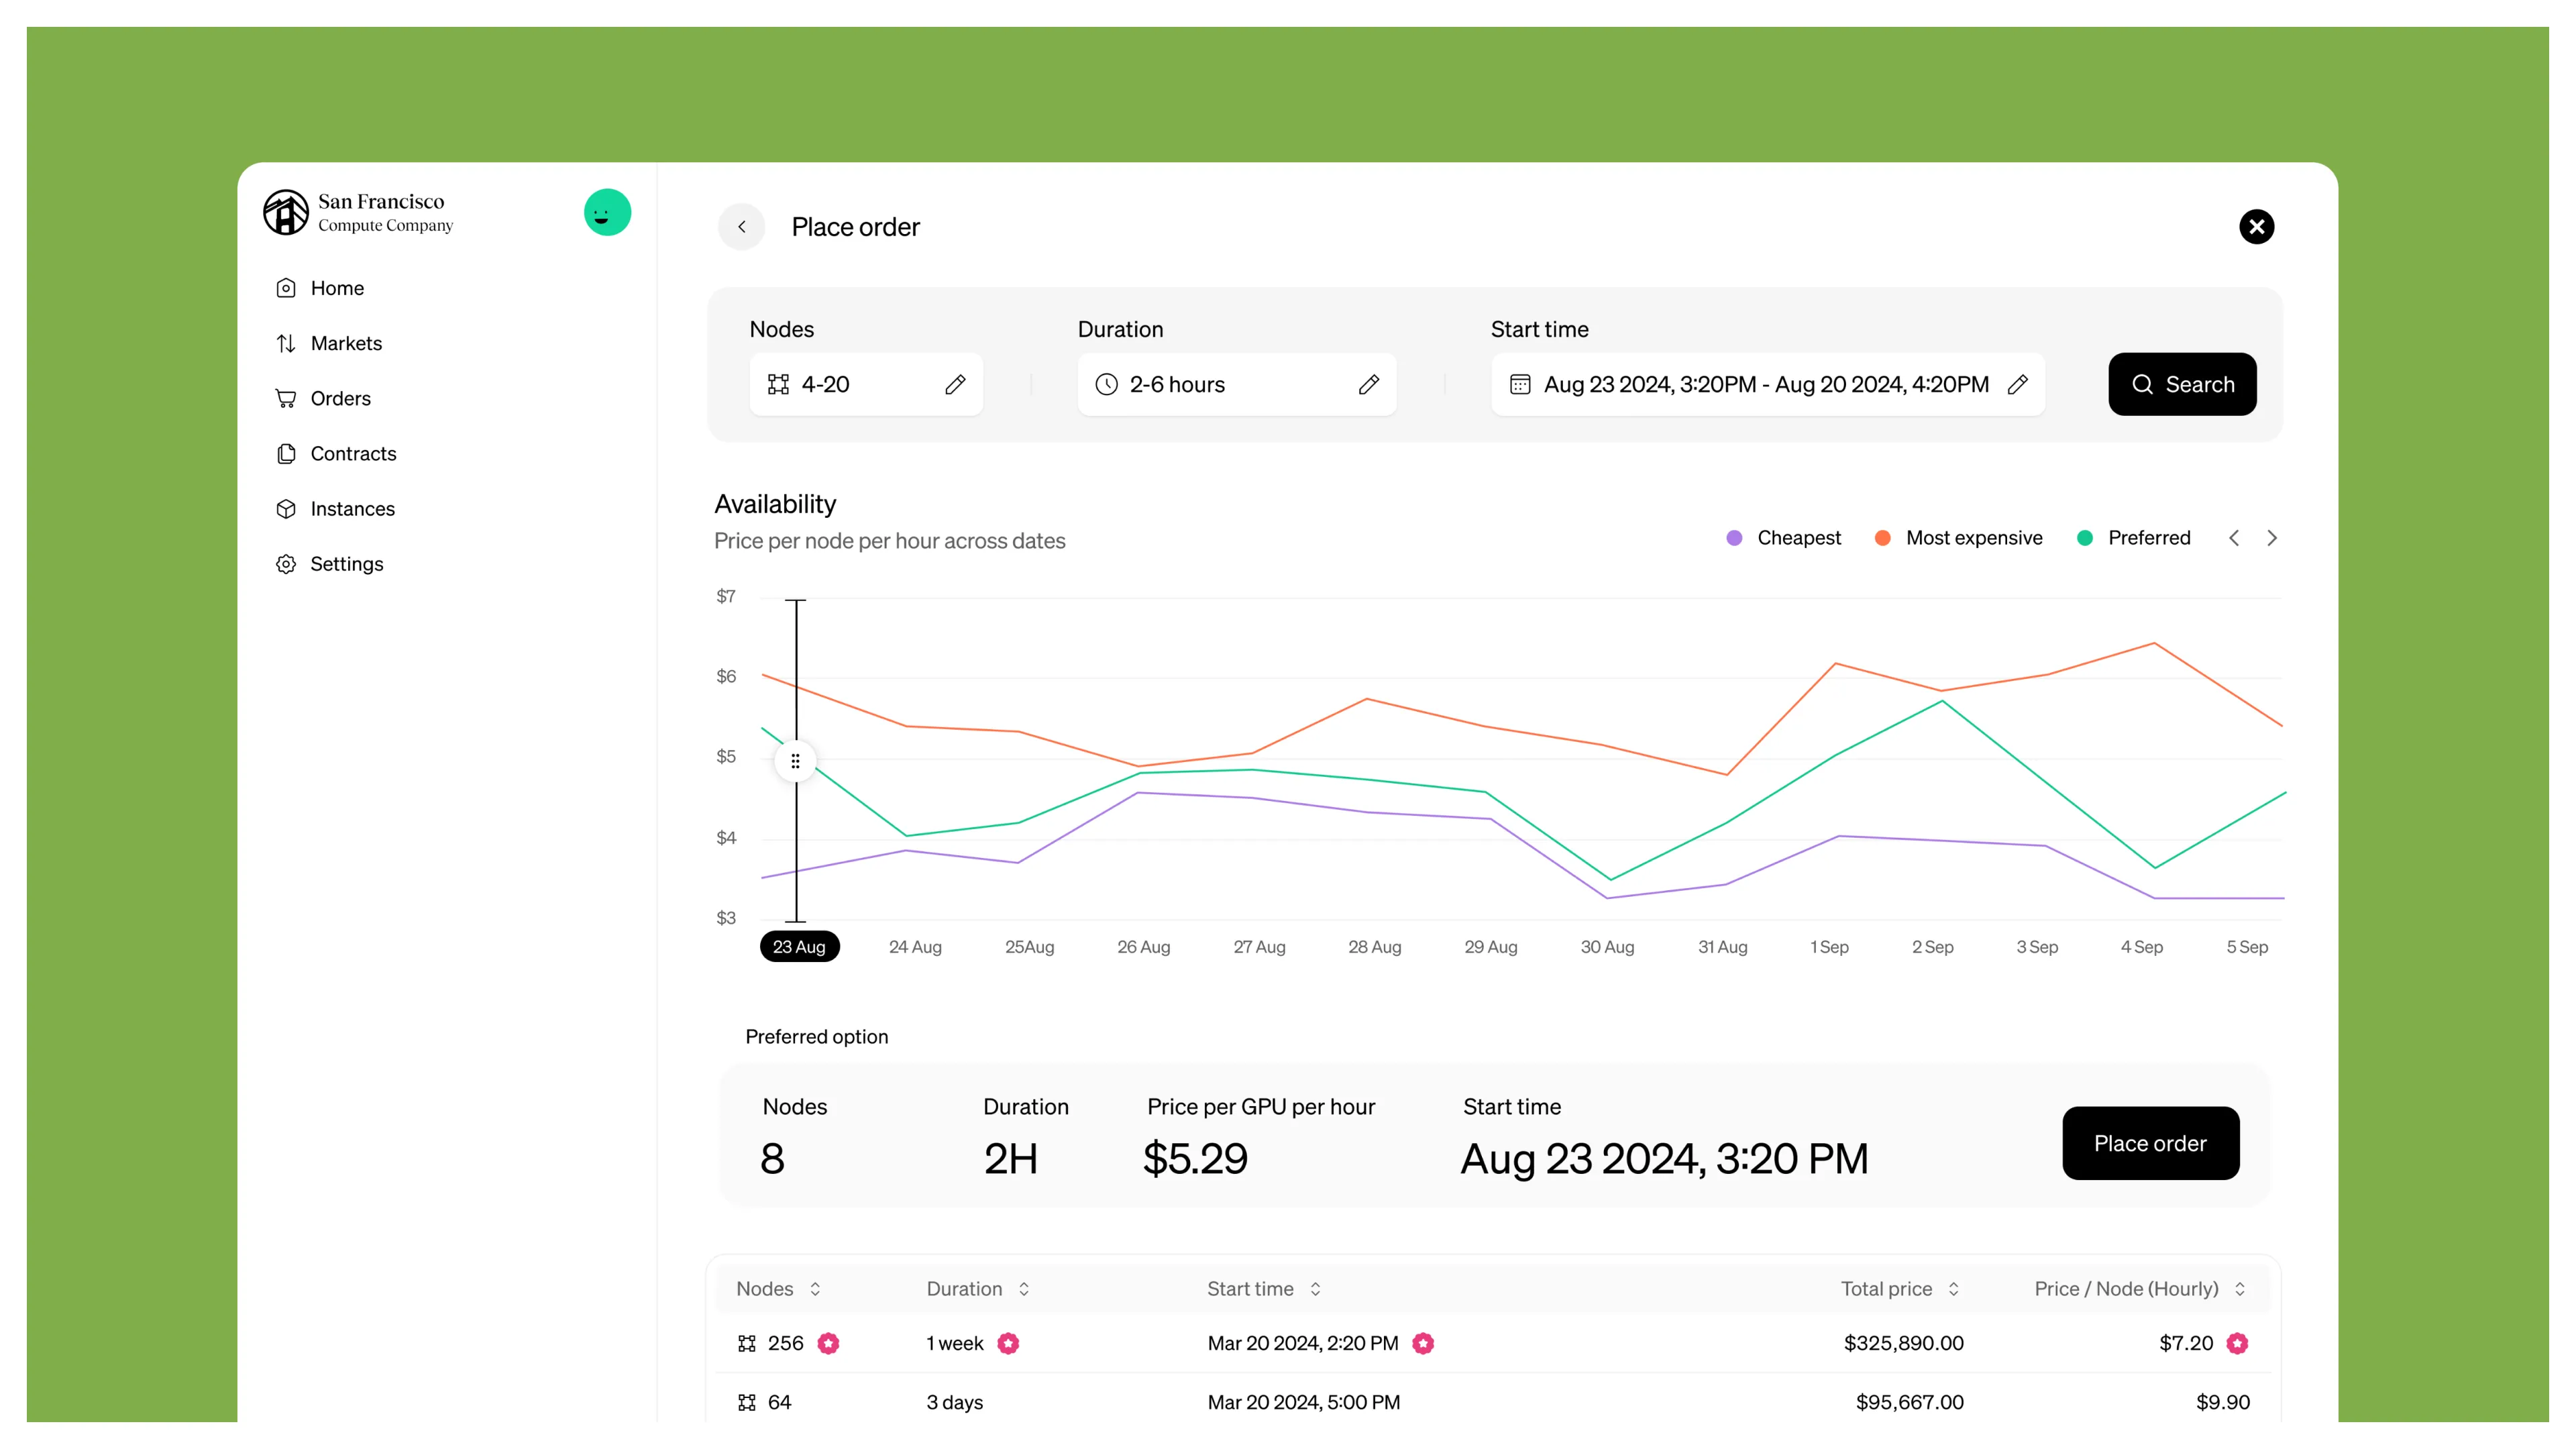The height and width of the screenshot is (1449, 2576).
Task: Click the Place order button
Action: point(2150,1143)
